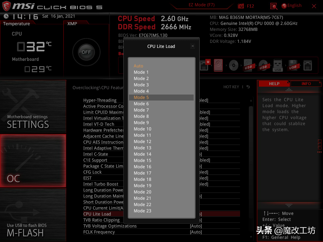
Task: Select CD/DVD boot device icon
Action: coord(234,66)
